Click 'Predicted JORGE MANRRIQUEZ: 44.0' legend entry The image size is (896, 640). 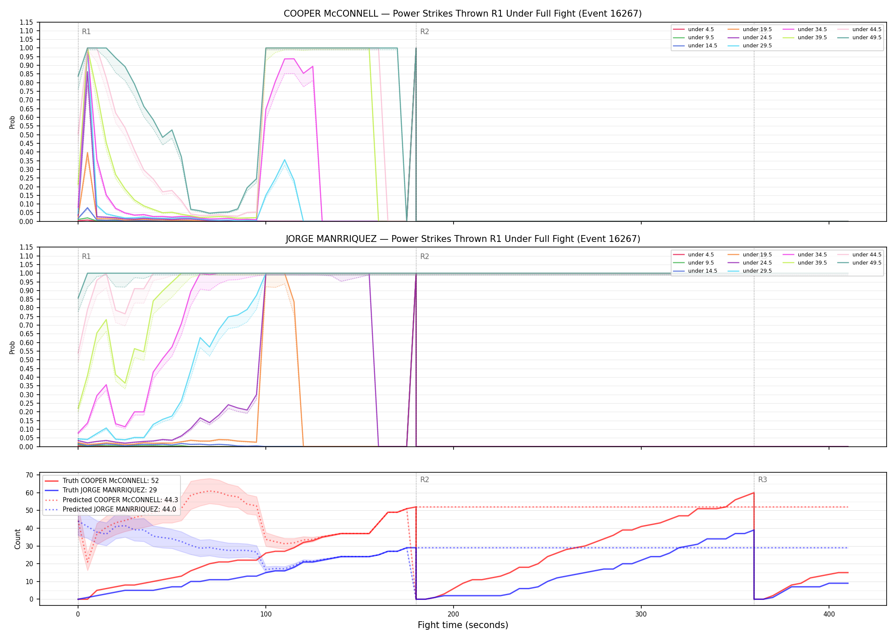point(110,509)
